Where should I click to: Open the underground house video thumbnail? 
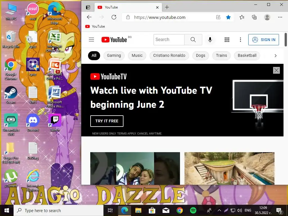pyautogui.click(x=229, y=168)
